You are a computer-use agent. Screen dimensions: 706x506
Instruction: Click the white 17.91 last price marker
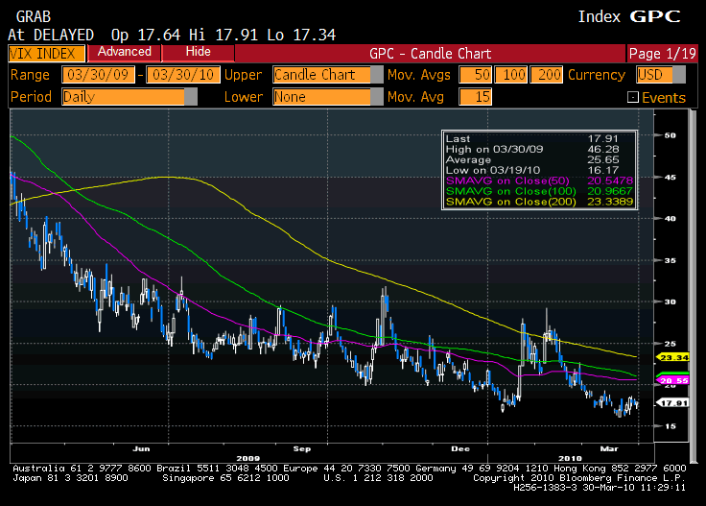(673, 403)
